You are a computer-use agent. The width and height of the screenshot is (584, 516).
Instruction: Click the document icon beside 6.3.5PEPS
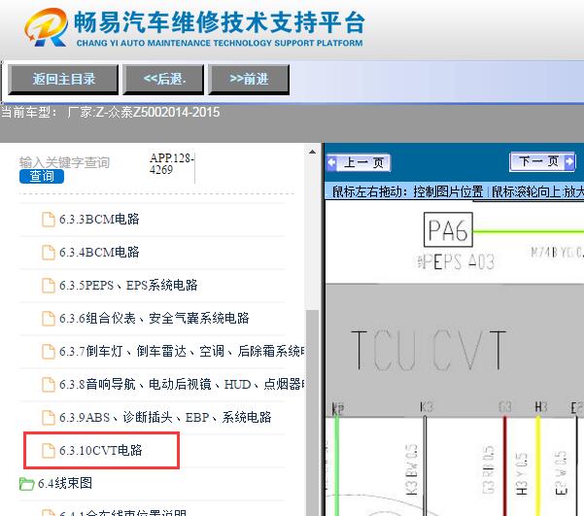pos(48,286)
